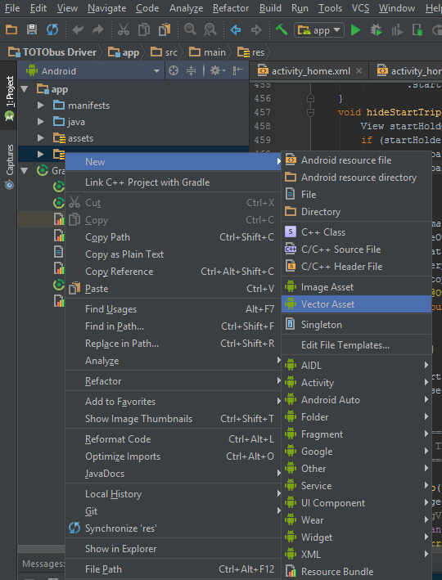The image size is (442, 580).
Task: Select Vector Asset from New submenu
Action: (356, 304)
